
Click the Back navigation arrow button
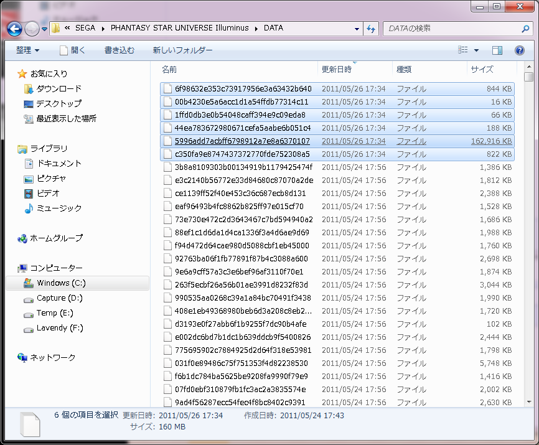(14, 29)
